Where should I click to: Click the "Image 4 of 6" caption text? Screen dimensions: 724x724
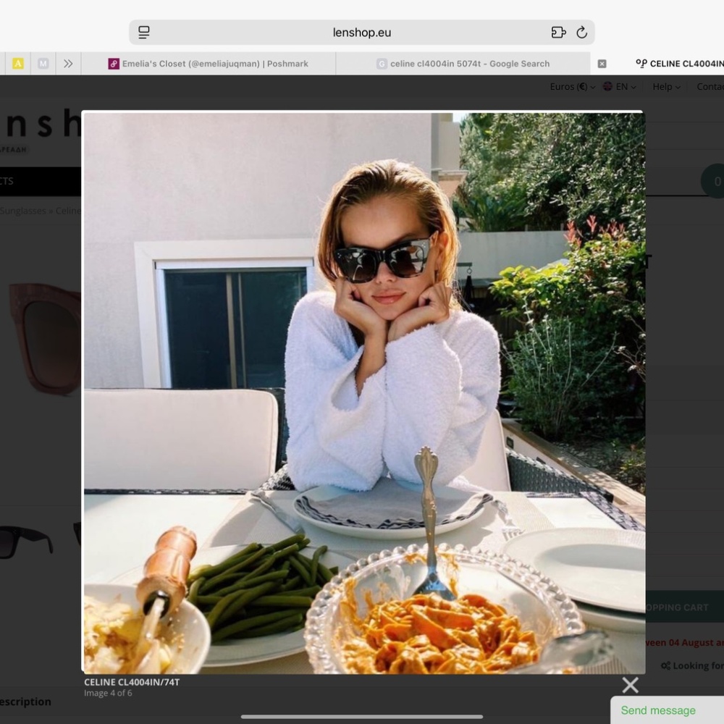[x=108, y=693]
